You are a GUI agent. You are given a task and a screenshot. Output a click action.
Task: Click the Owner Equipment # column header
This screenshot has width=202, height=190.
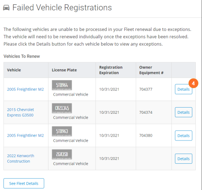pyautogui.click(x=151, y=70)
